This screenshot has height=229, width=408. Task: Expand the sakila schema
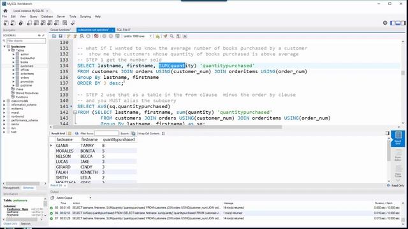click(4, 124)
